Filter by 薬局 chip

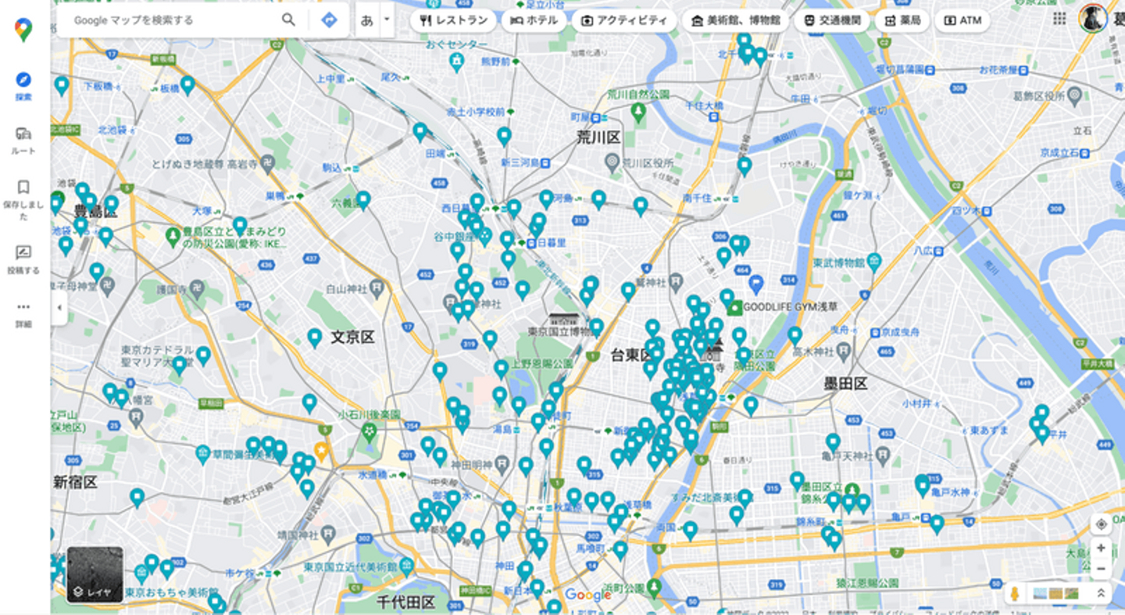[x=902, y=20]
